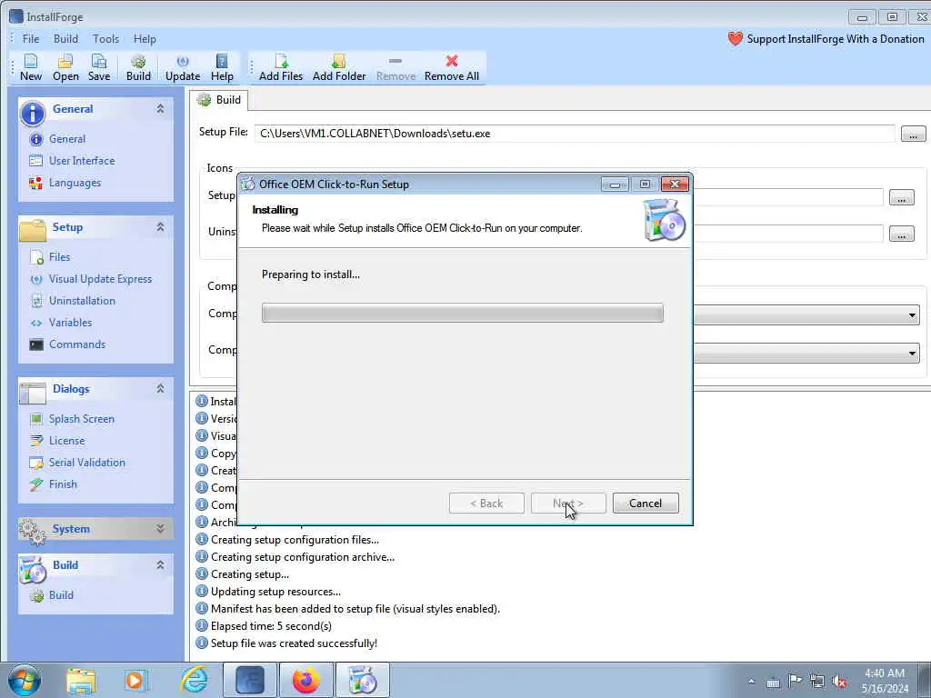
Task: Click the installation progress bar
Action: (x=462, y=313)
